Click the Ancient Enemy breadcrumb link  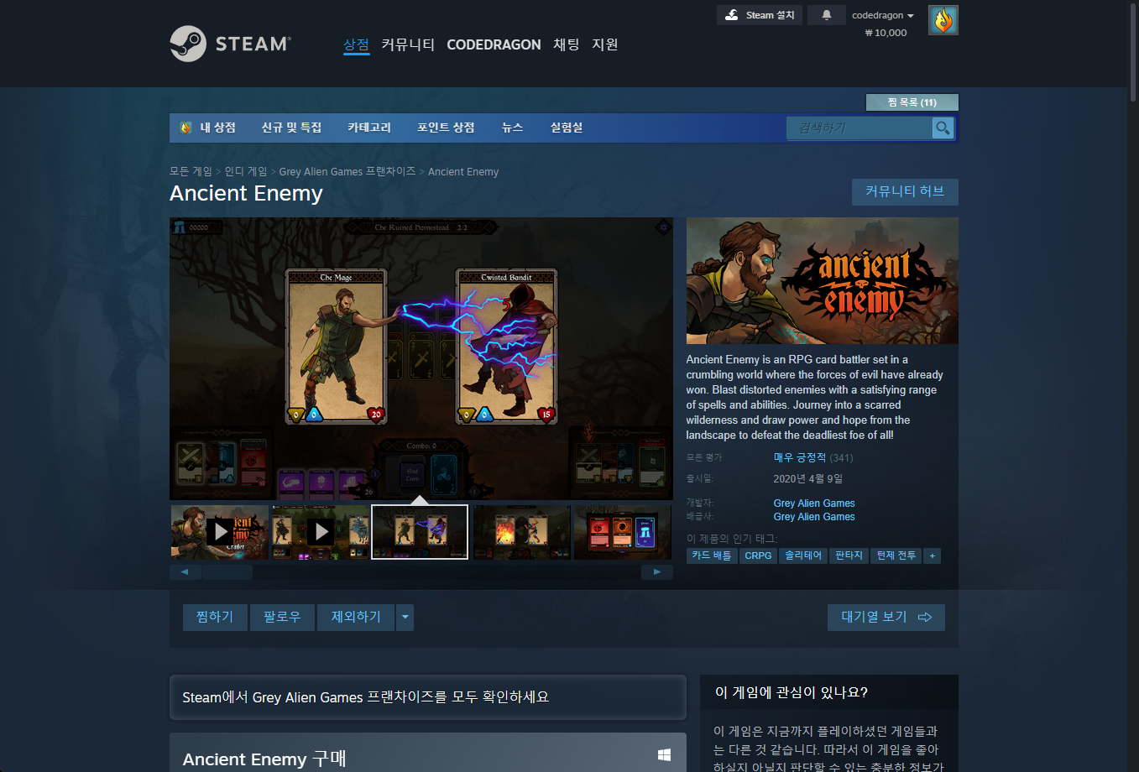pyautogui.click(x=463, y=171)
